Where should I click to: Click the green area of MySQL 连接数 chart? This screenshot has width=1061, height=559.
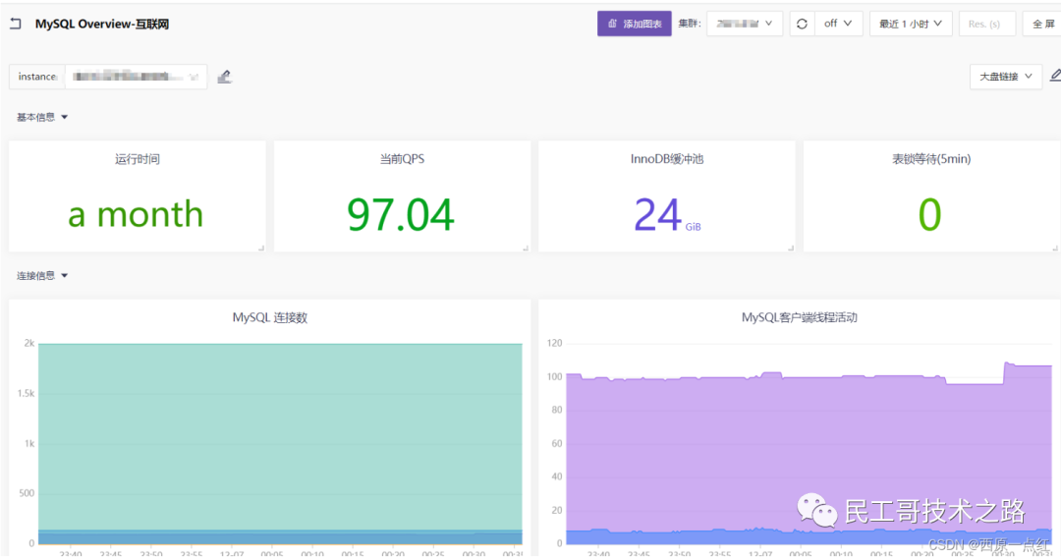(x=280, y=436)
